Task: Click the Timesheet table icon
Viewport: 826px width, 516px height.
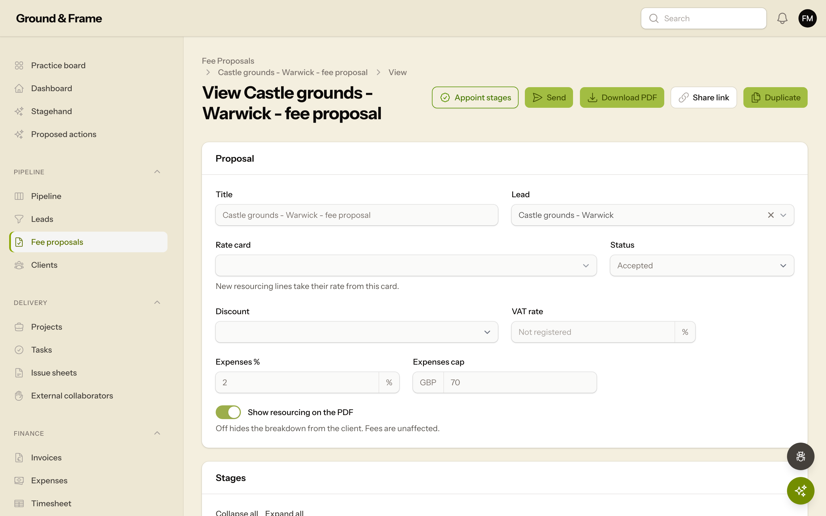Action: pos(19,503)
